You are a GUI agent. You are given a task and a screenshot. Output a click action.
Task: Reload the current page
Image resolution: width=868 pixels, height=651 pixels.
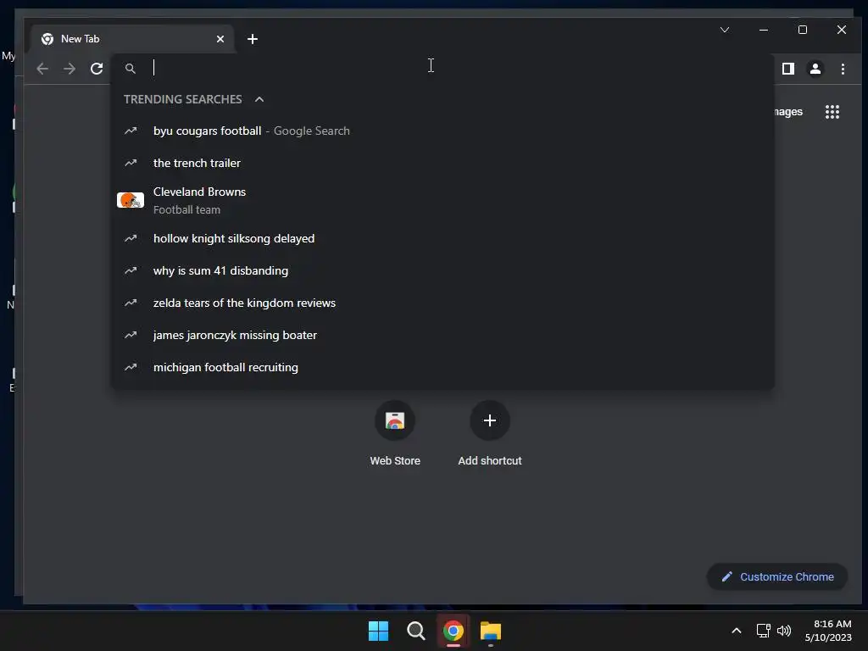click(97, 69)
